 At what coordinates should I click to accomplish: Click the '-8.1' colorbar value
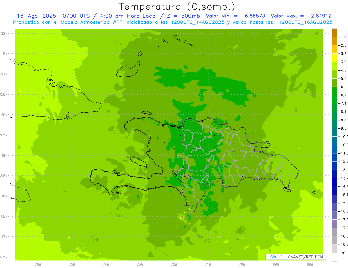(343, 112)
